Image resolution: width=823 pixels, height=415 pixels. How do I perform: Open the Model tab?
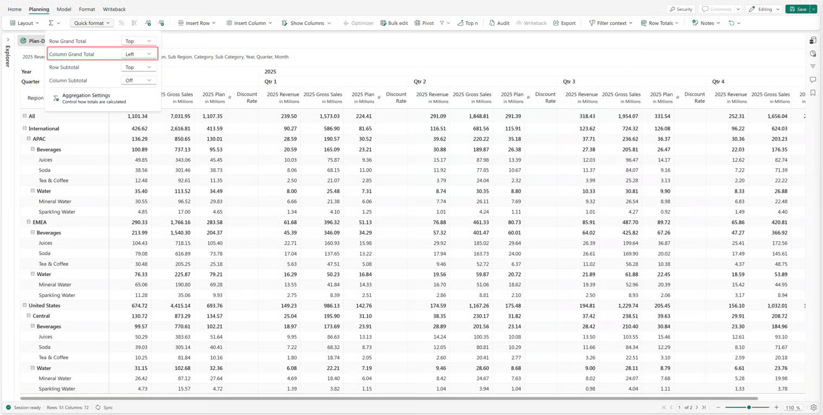point(64,9)
